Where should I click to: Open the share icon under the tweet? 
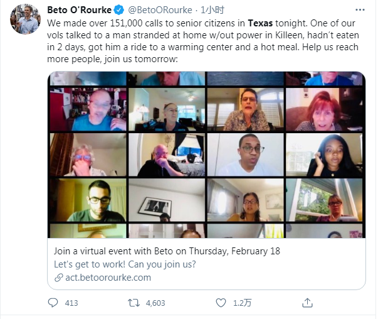pos(308,303)
